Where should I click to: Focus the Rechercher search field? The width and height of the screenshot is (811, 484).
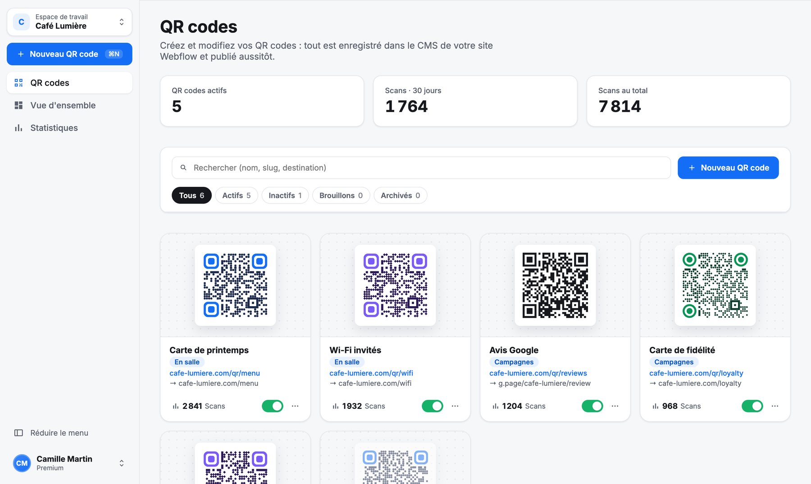(421, 167)
